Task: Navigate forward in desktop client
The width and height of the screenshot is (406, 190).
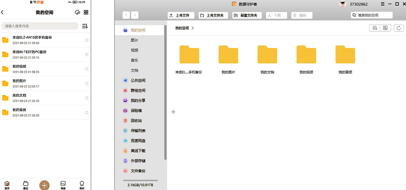Action: (x=135, y=15)
